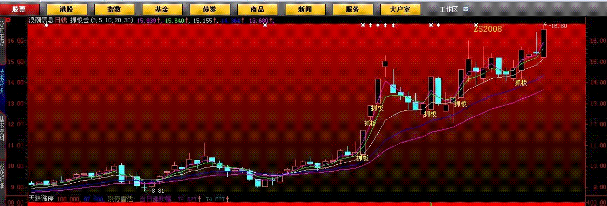
Task: Open the 服务 tab
Action: coord(353,10)
